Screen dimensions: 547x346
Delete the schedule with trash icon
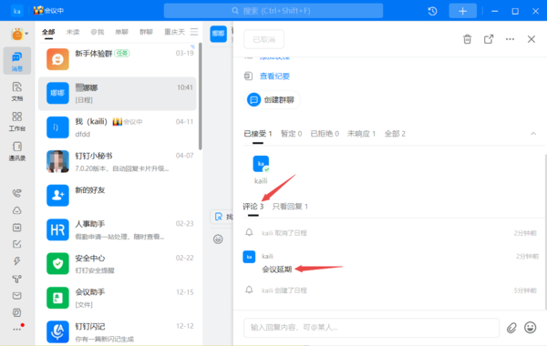pyautogui.click(x=467, y=39)
